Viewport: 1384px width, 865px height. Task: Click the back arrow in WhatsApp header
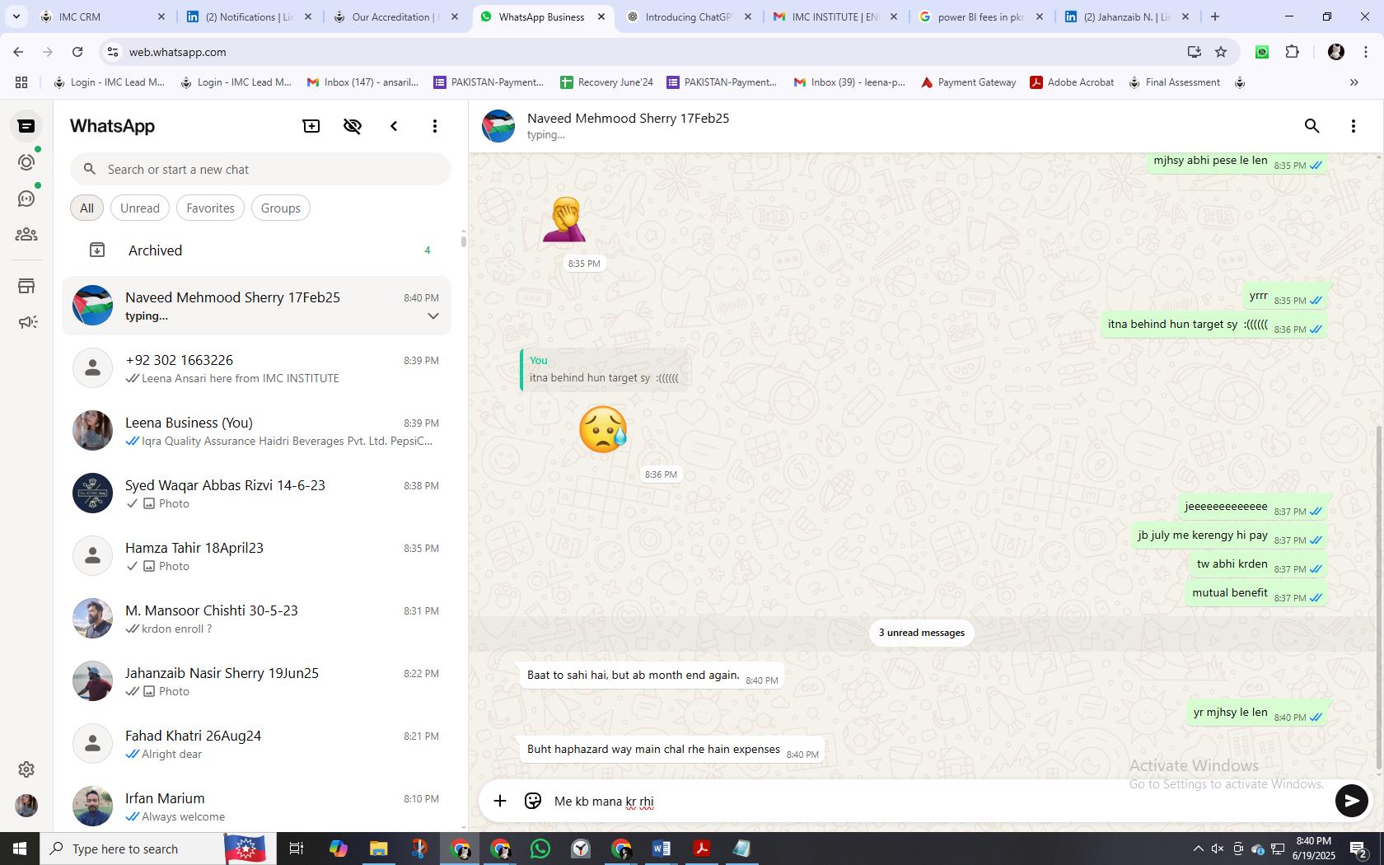click(394, 126)
